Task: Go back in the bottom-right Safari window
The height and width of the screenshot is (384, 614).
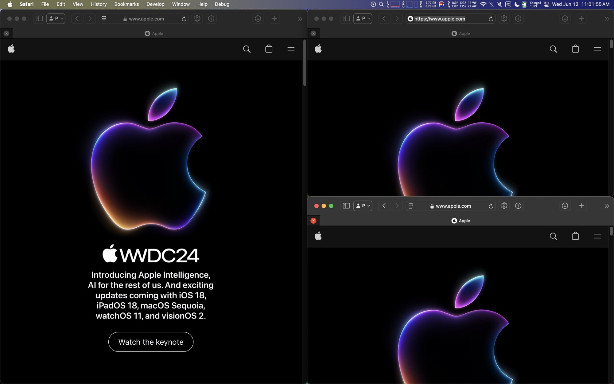Action: tap(384, 206)
